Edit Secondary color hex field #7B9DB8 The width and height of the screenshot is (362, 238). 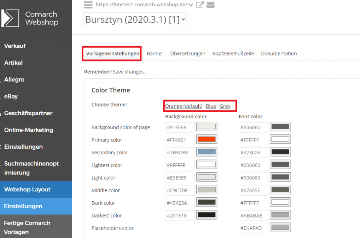pyautogui.click(x=180, y=153)
